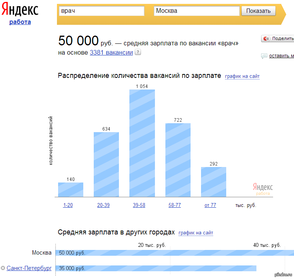Click the Москва 50 000 руб. bar
The width and height of the screenshot is (294, 279).
pos(175,253)
